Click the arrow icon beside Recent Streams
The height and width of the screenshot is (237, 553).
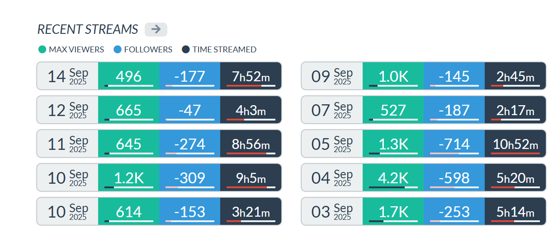click(x=156, y=29)
